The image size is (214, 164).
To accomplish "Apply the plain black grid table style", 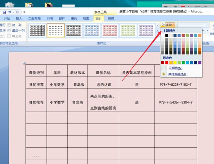I will pyautogui.click(x=37, y=30).
